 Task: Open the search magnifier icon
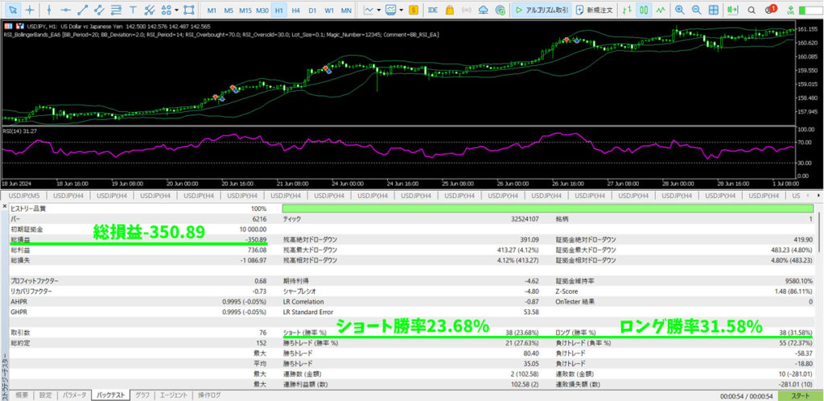(752, 10)
